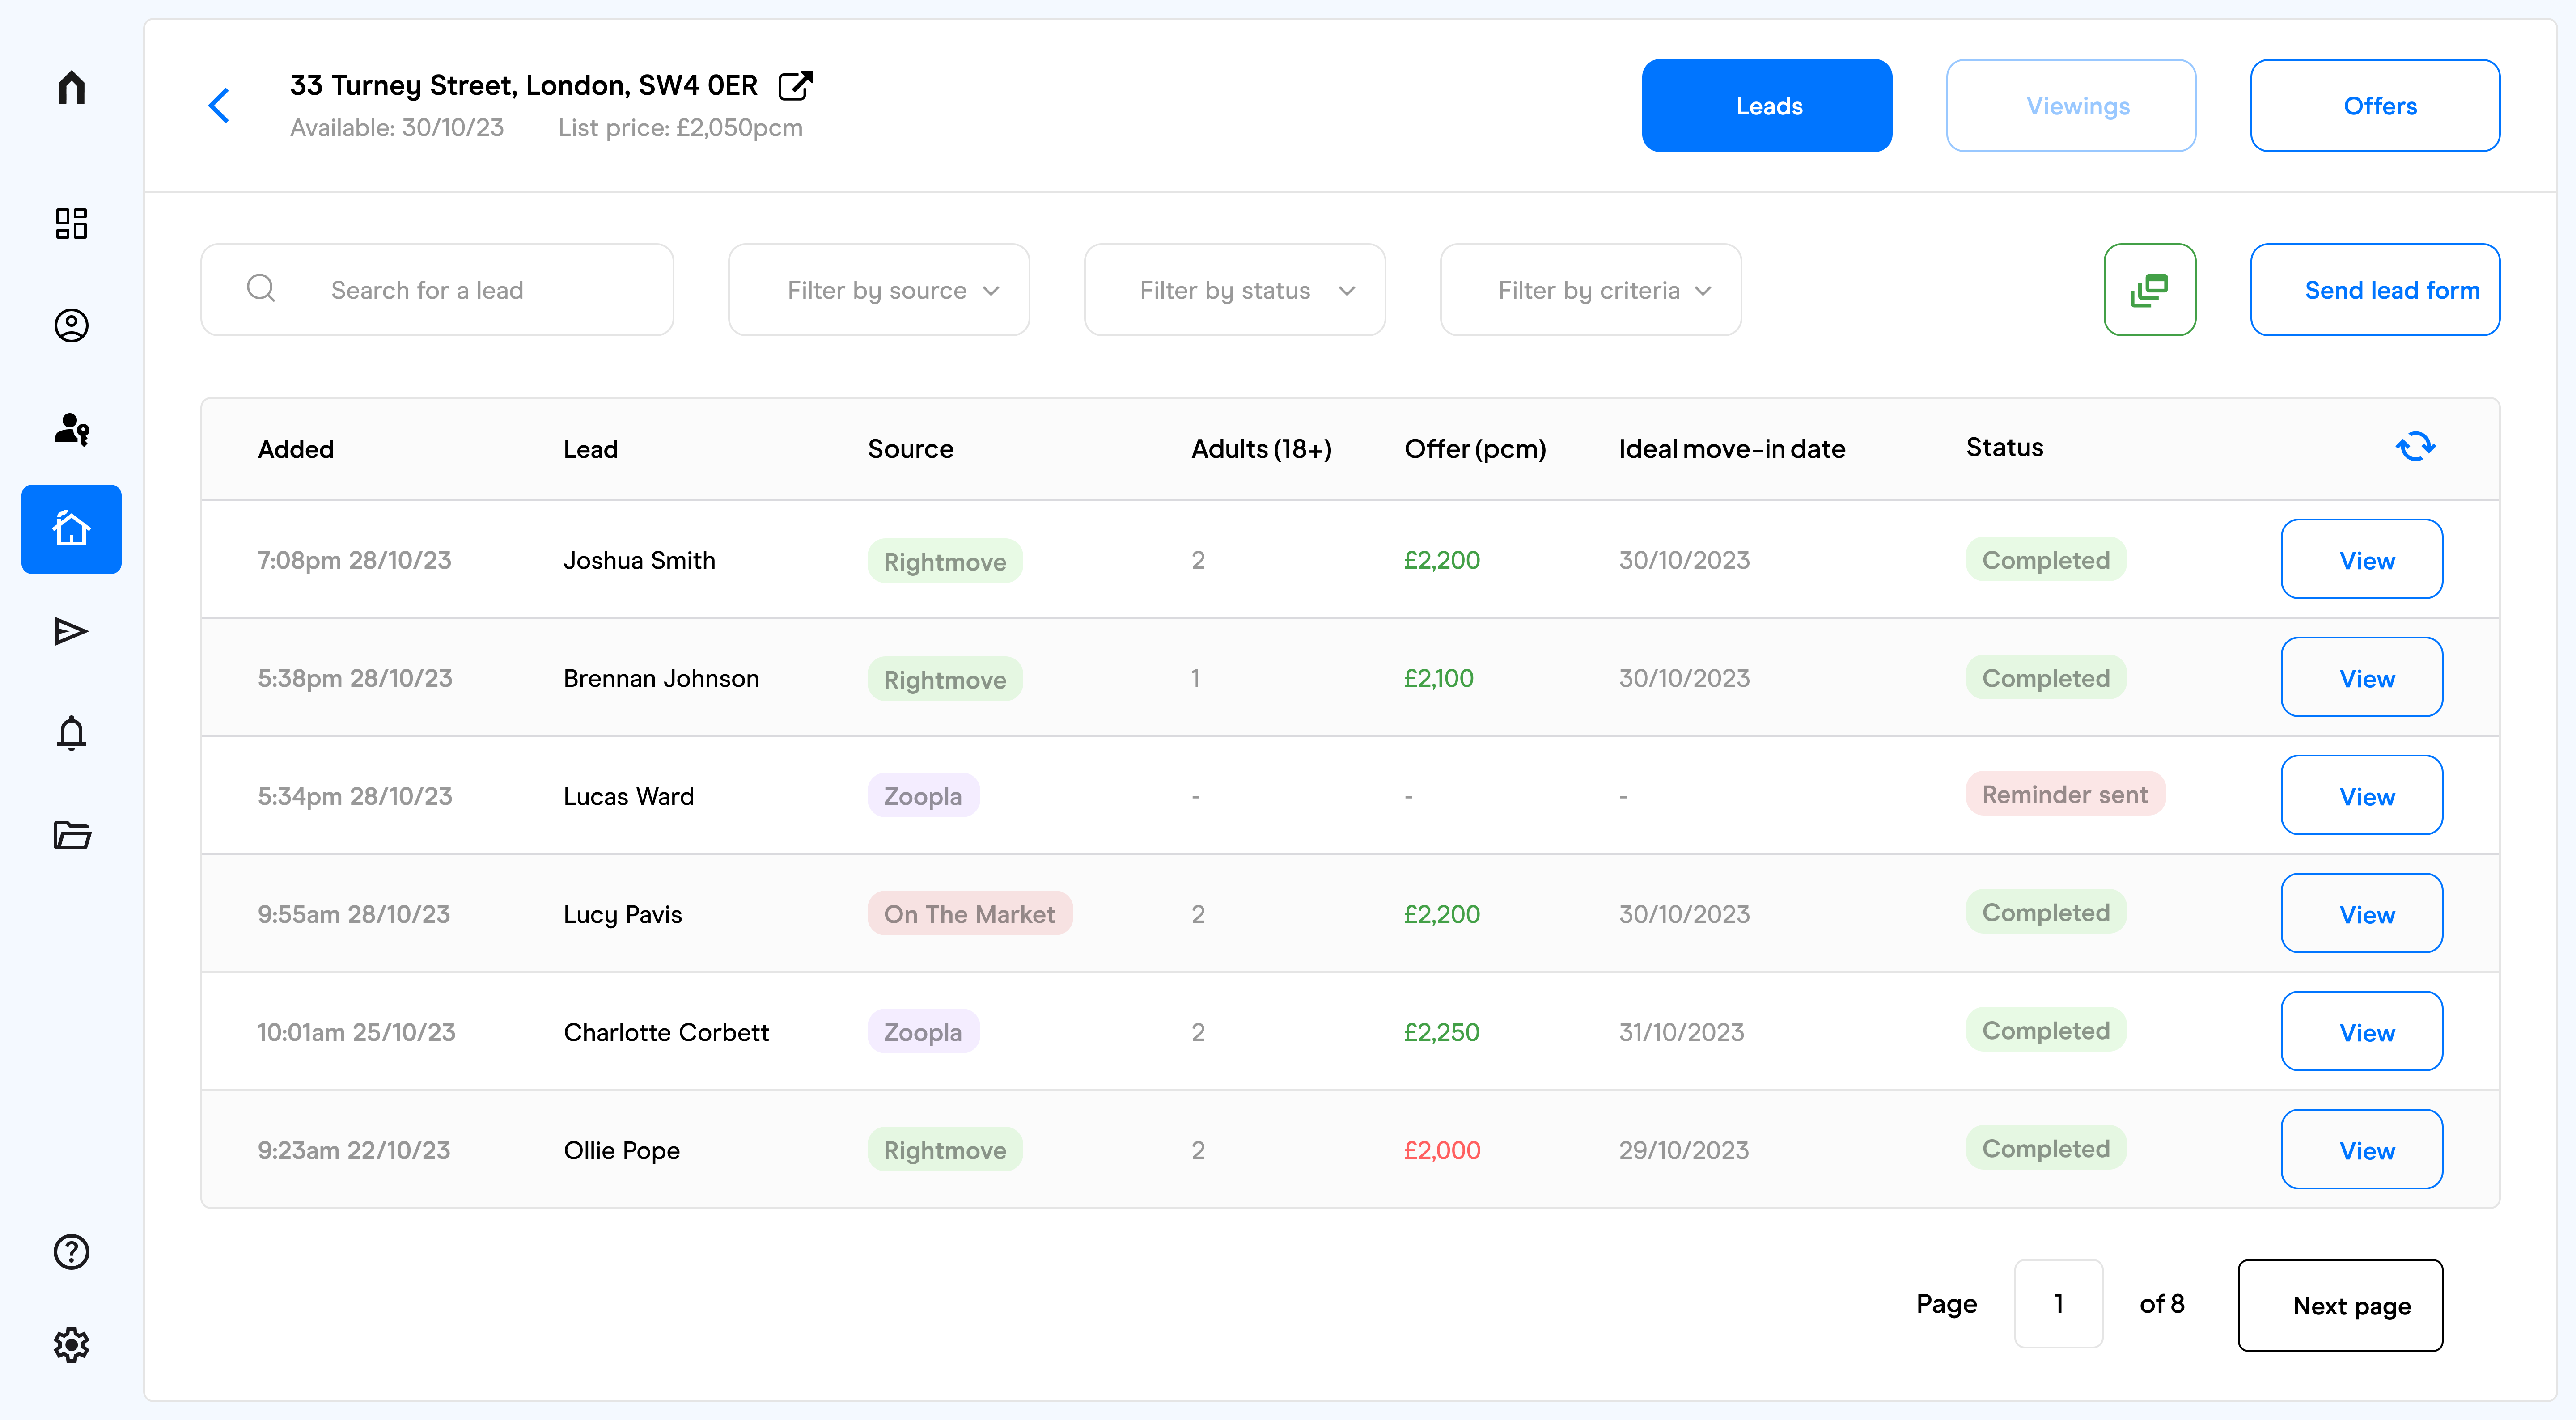Click the Lead column header

pyautogui.click(x=591, y=449)
